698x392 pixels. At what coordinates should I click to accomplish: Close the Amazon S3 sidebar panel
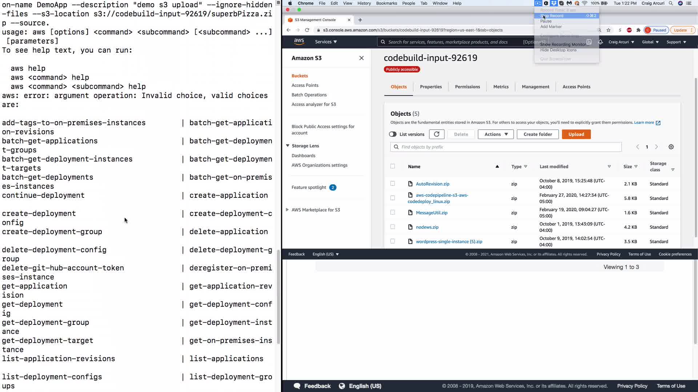(361, 58)
